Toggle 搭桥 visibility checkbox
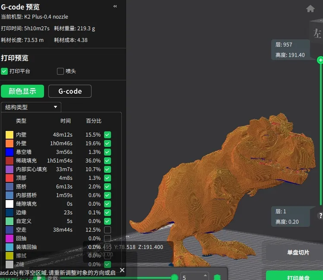 [x=108, y=187]
